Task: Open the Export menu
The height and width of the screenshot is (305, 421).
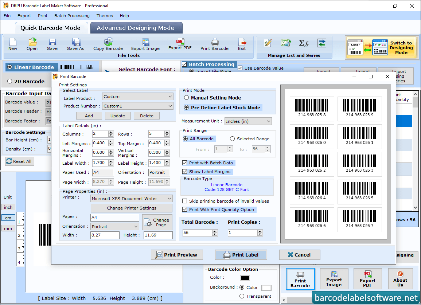Action: tap(24, 16)
